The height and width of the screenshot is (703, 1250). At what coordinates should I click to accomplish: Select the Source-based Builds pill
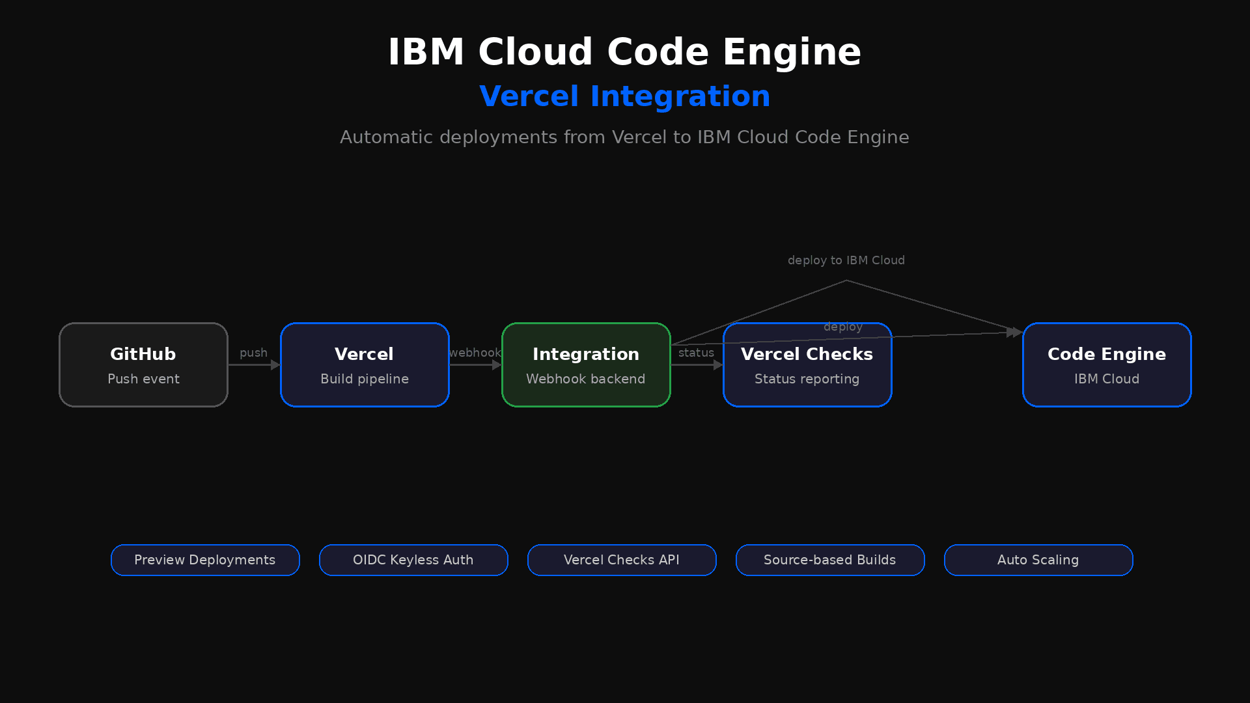(830, 560)
